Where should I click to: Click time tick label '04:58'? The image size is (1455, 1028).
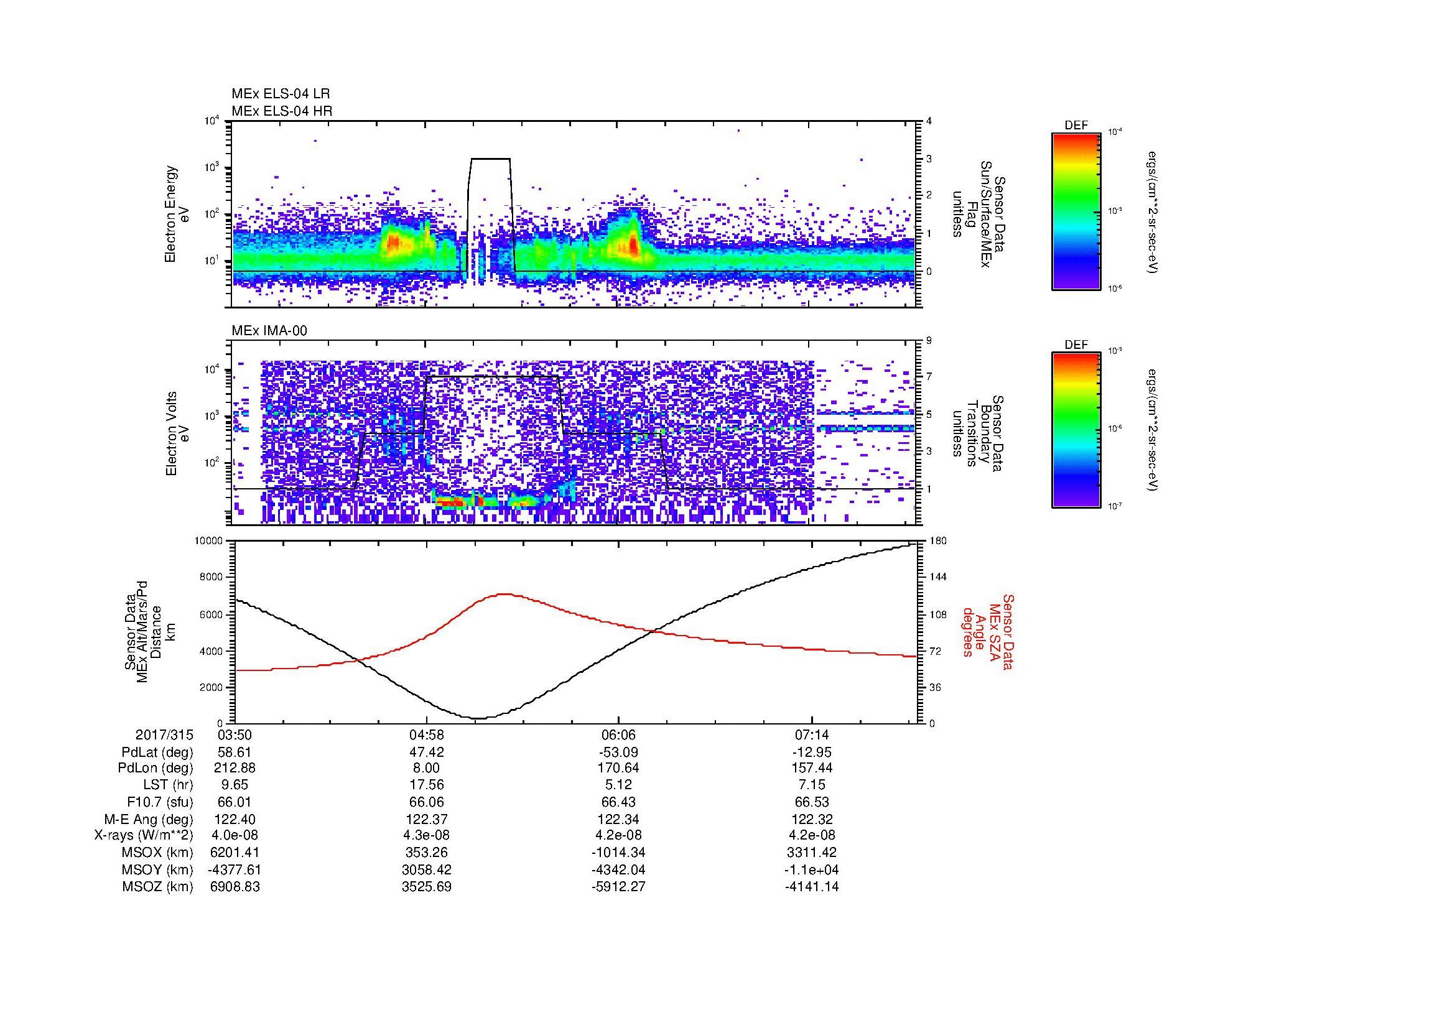pos(427,735)
